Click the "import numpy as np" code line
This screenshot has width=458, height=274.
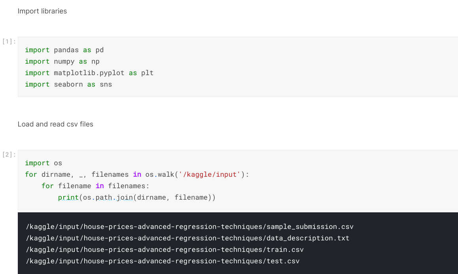click(x=62, y=61)
